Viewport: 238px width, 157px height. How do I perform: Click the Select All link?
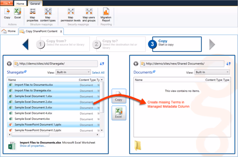coord(98,73)
